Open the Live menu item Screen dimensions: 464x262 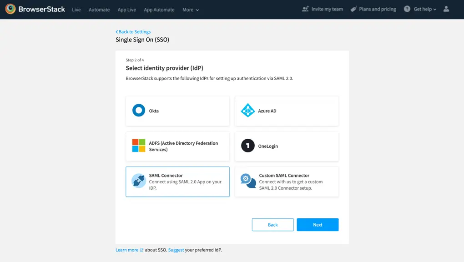click(x=76, y=10)
